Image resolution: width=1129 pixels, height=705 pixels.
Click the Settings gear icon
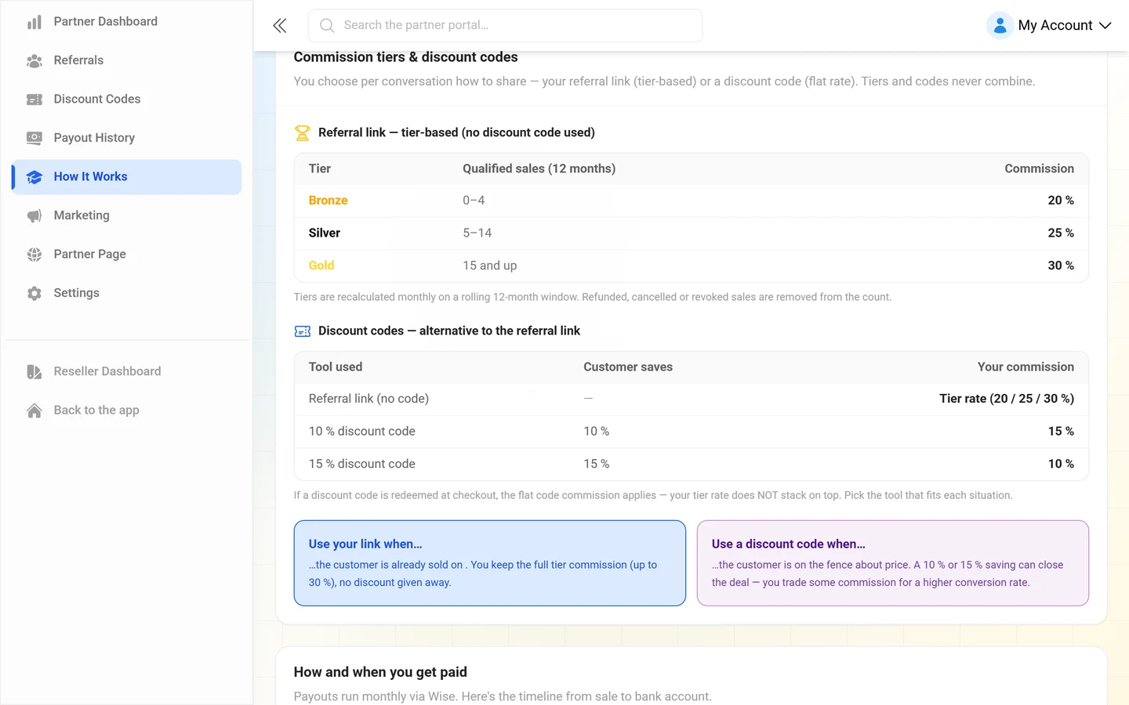pyautogui.click(x=34, y=293)
